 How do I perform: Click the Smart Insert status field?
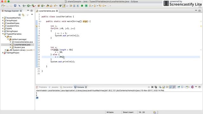point(128,112)
